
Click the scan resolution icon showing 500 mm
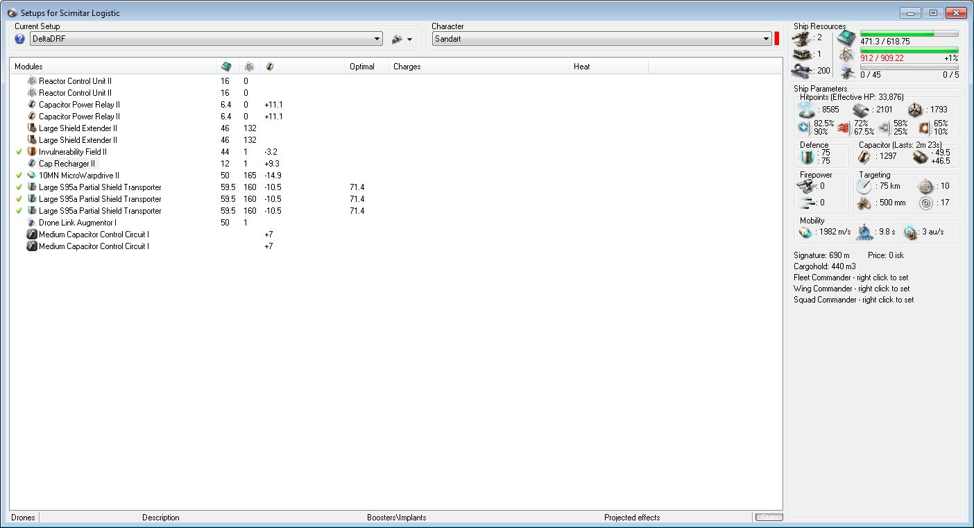tap(864, 203)
